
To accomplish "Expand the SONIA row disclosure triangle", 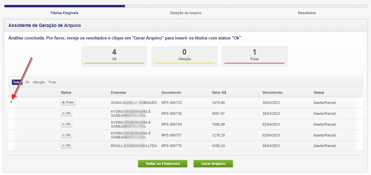I will tap(12, 102).
